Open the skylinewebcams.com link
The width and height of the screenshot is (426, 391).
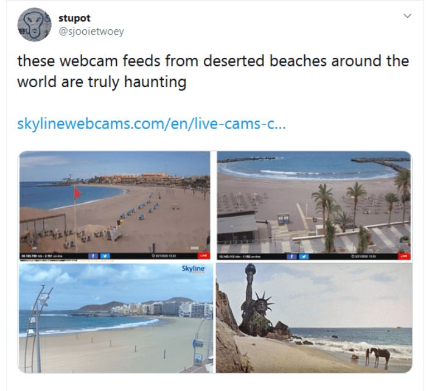tap(152, 124)
